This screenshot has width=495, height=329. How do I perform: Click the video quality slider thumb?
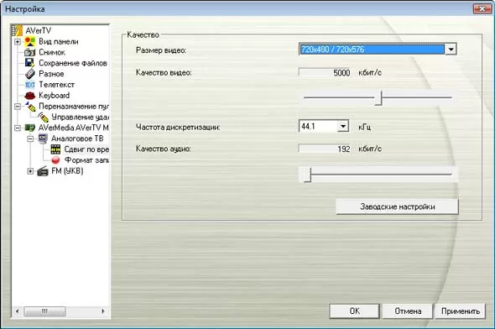[x=378, y=98]
